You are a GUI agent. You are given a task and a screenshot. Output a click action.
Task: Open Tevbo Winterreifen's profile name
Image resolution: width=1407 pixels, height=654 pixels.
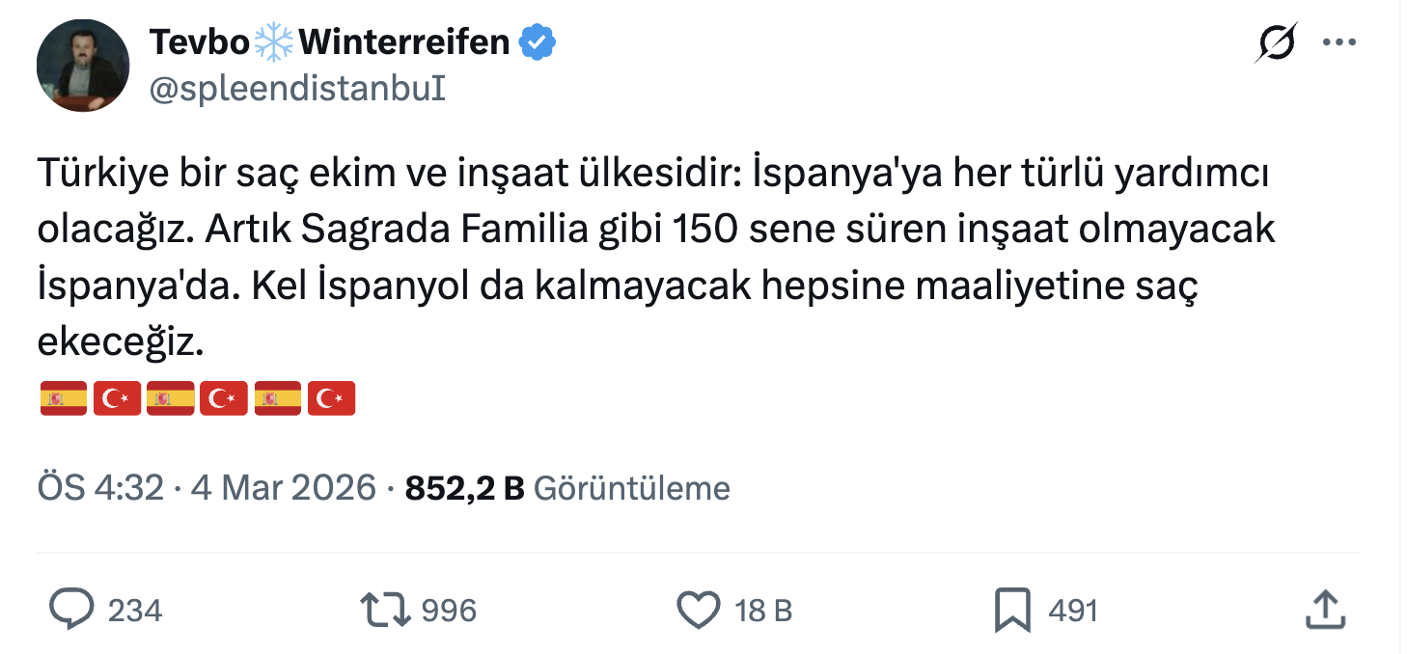[328, 41]
